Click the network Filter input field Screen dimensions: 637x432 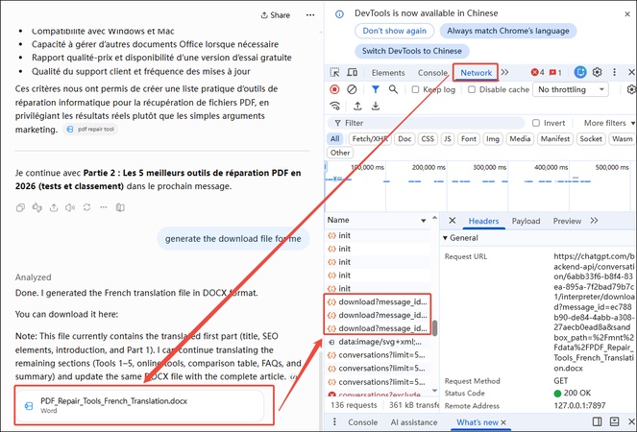click(x=426, y=123)
